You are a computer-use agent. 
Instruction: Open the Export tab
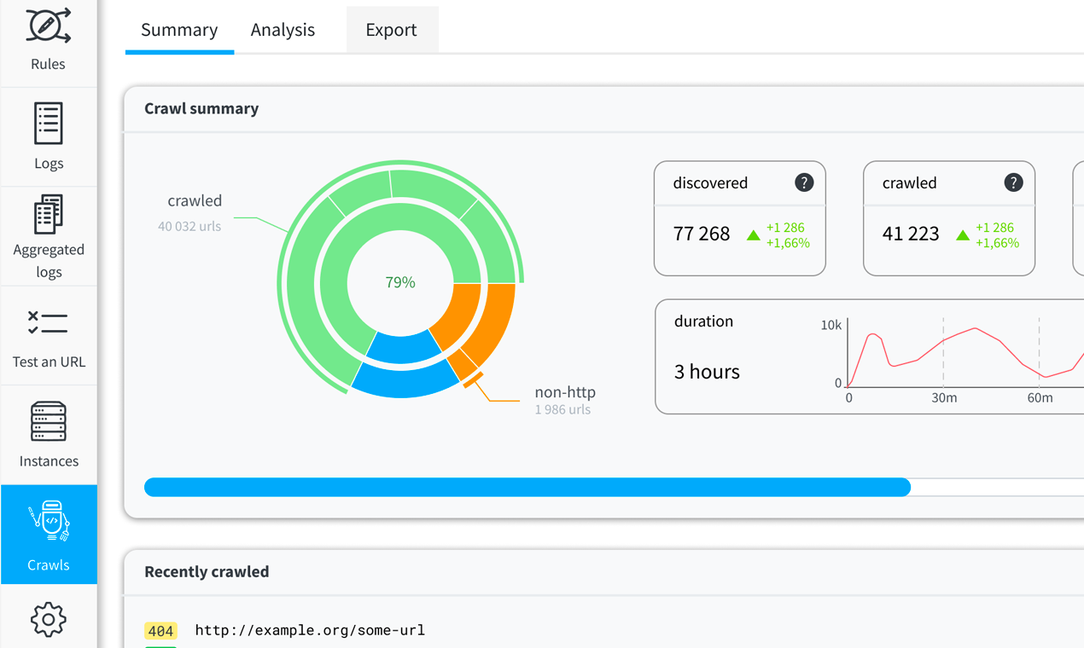(391, 30)
